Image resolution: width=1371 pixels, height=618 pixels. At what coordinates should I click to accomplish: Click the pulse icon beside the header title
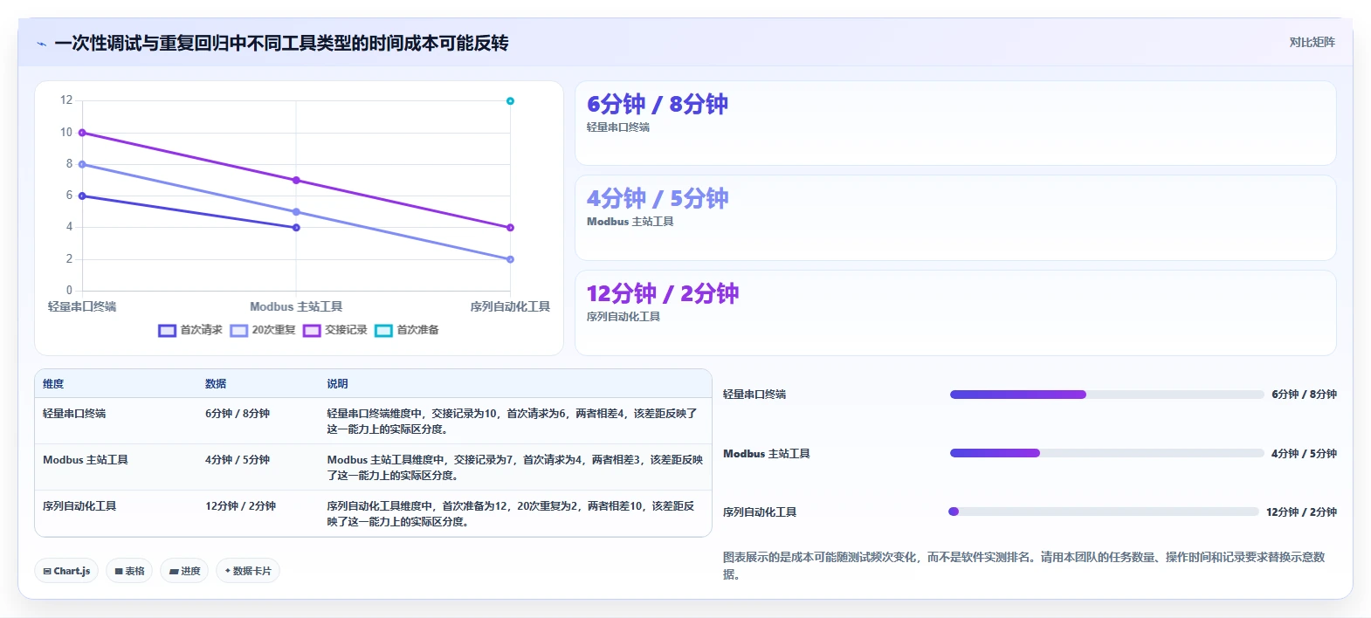click(41, 44)
